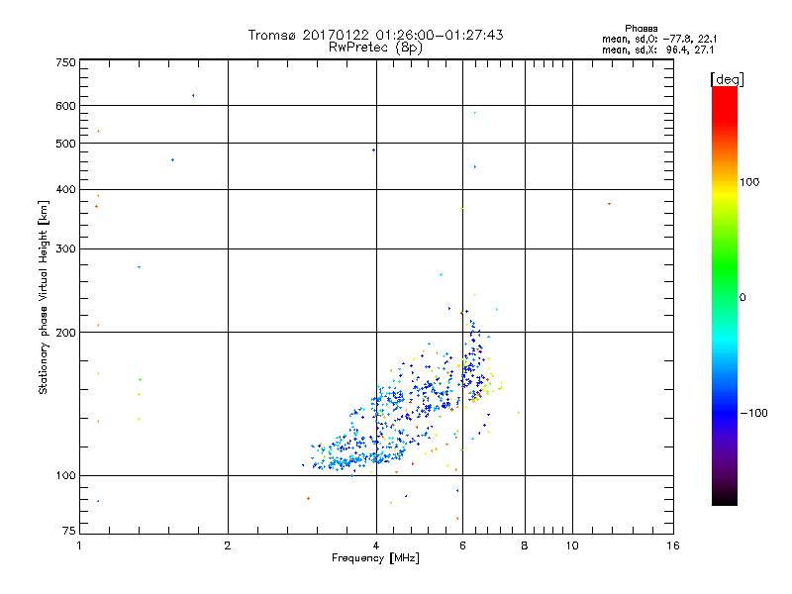Click the x-axis tick label '16'
Viewport: 792px width, 594px height.
[x=673, y=545]
